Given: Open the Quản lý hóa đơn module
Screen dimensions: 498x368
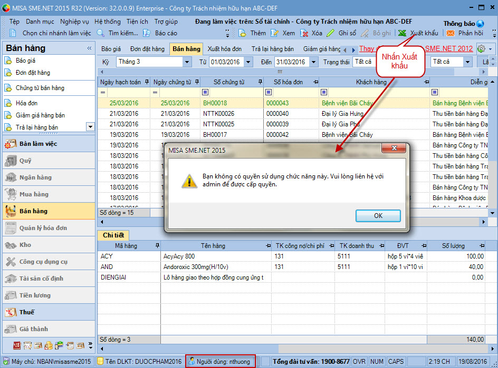Looking at the screenshot, I should [49, 228].
